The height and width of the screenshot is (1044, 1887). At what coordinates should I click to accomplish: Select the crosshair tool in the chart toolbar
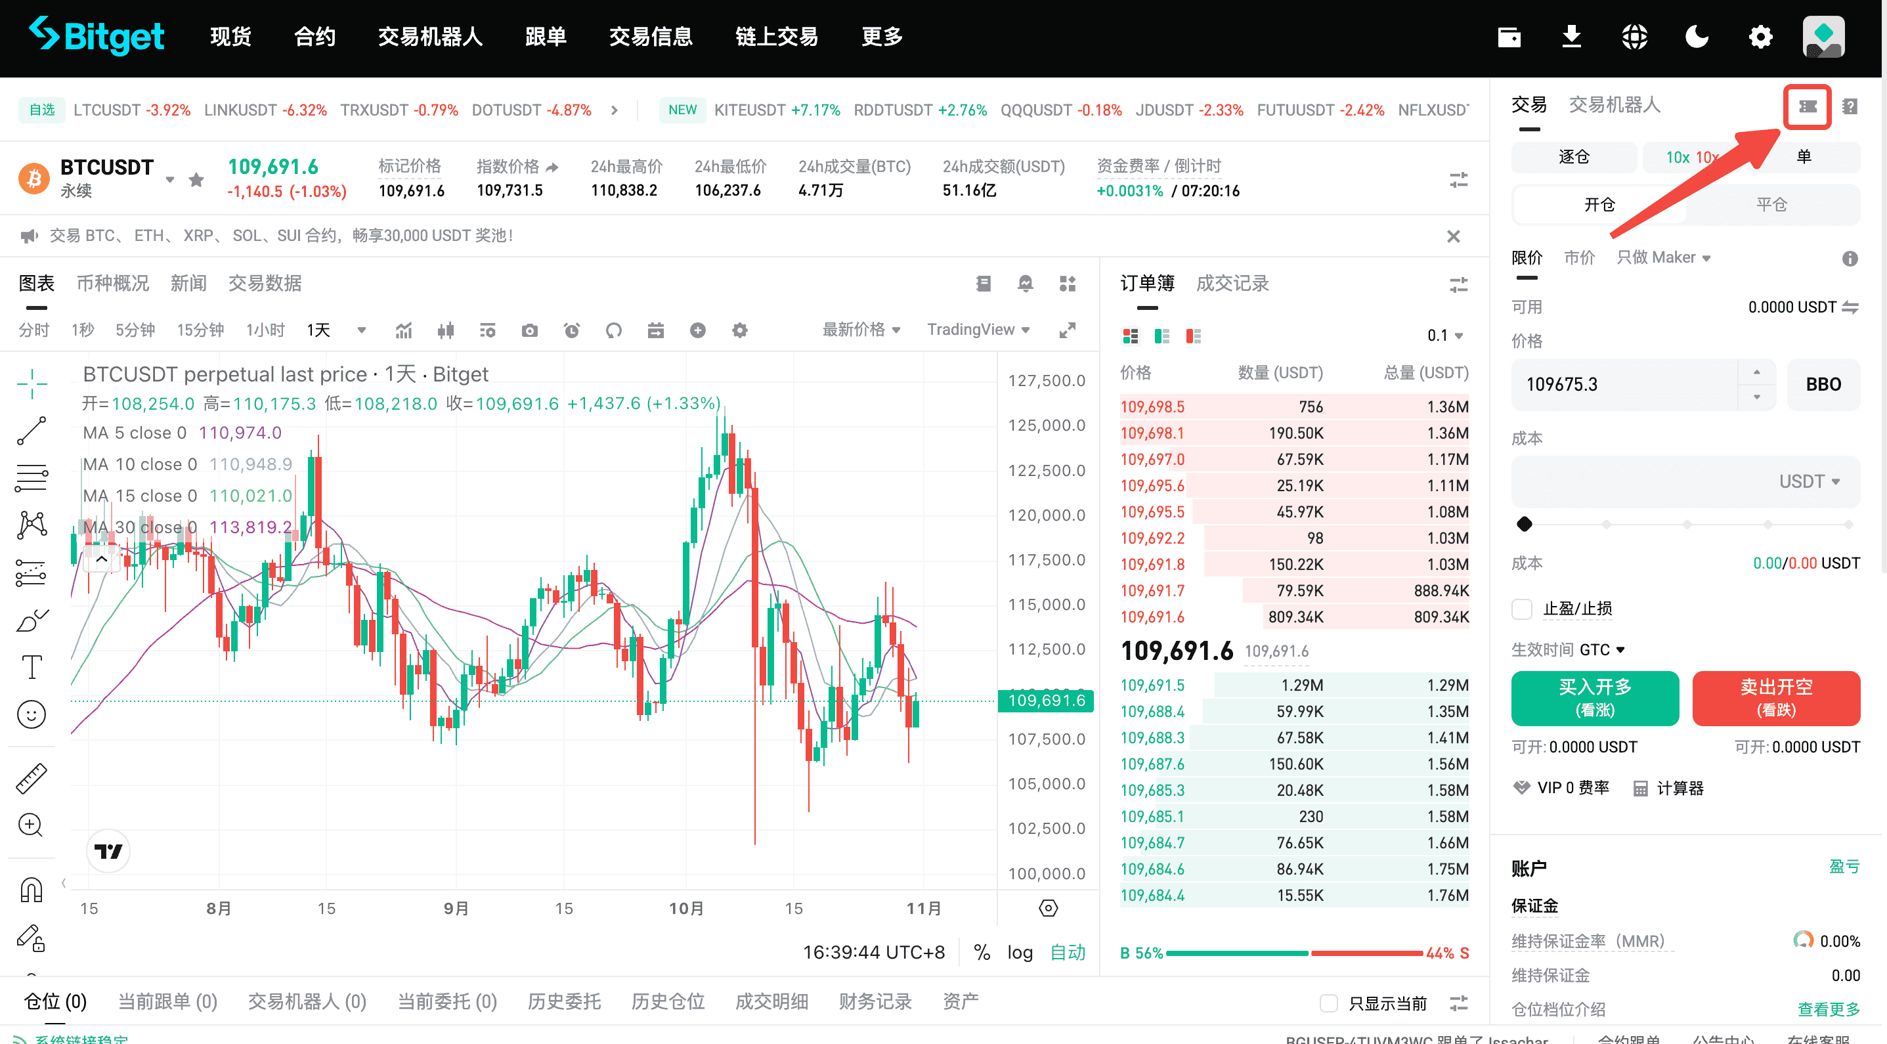pyautogui.click(x=32, y=383)
